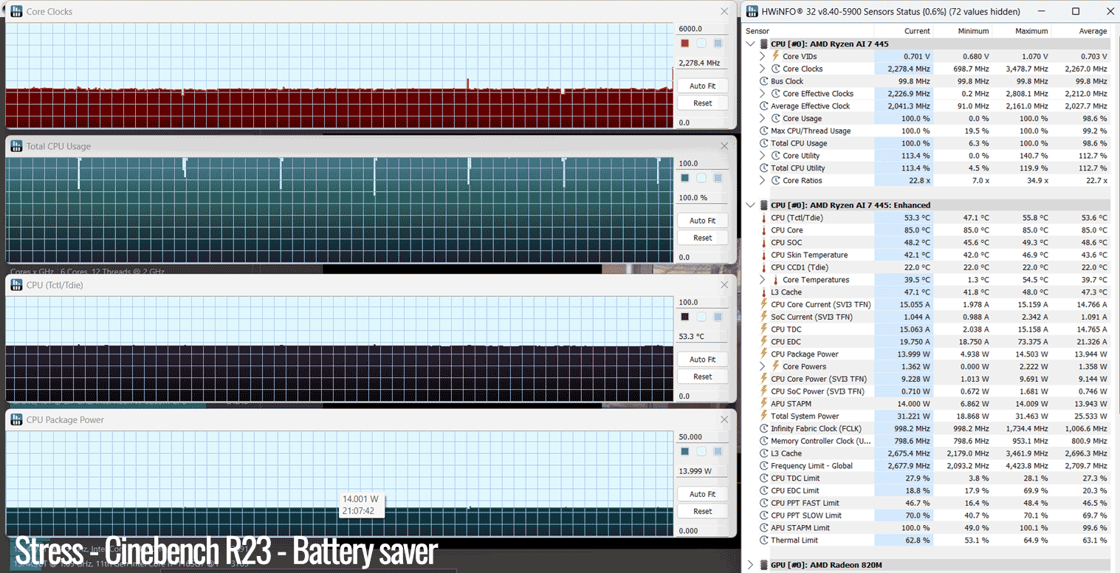Click the Core Clocks graph window title icon
The width and height of the screenshot is (1120, 573).
click(x=16, y=11)
